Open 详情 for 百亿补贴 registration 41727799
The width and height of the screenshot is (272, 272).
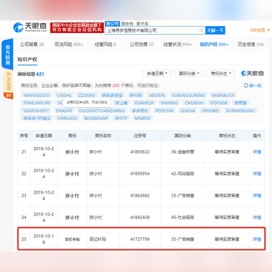point(257,239)
